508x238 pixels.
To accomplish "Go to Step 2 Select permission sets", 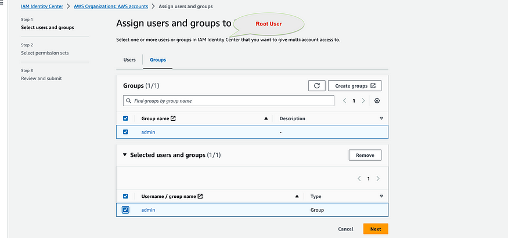I will point(45,53).
